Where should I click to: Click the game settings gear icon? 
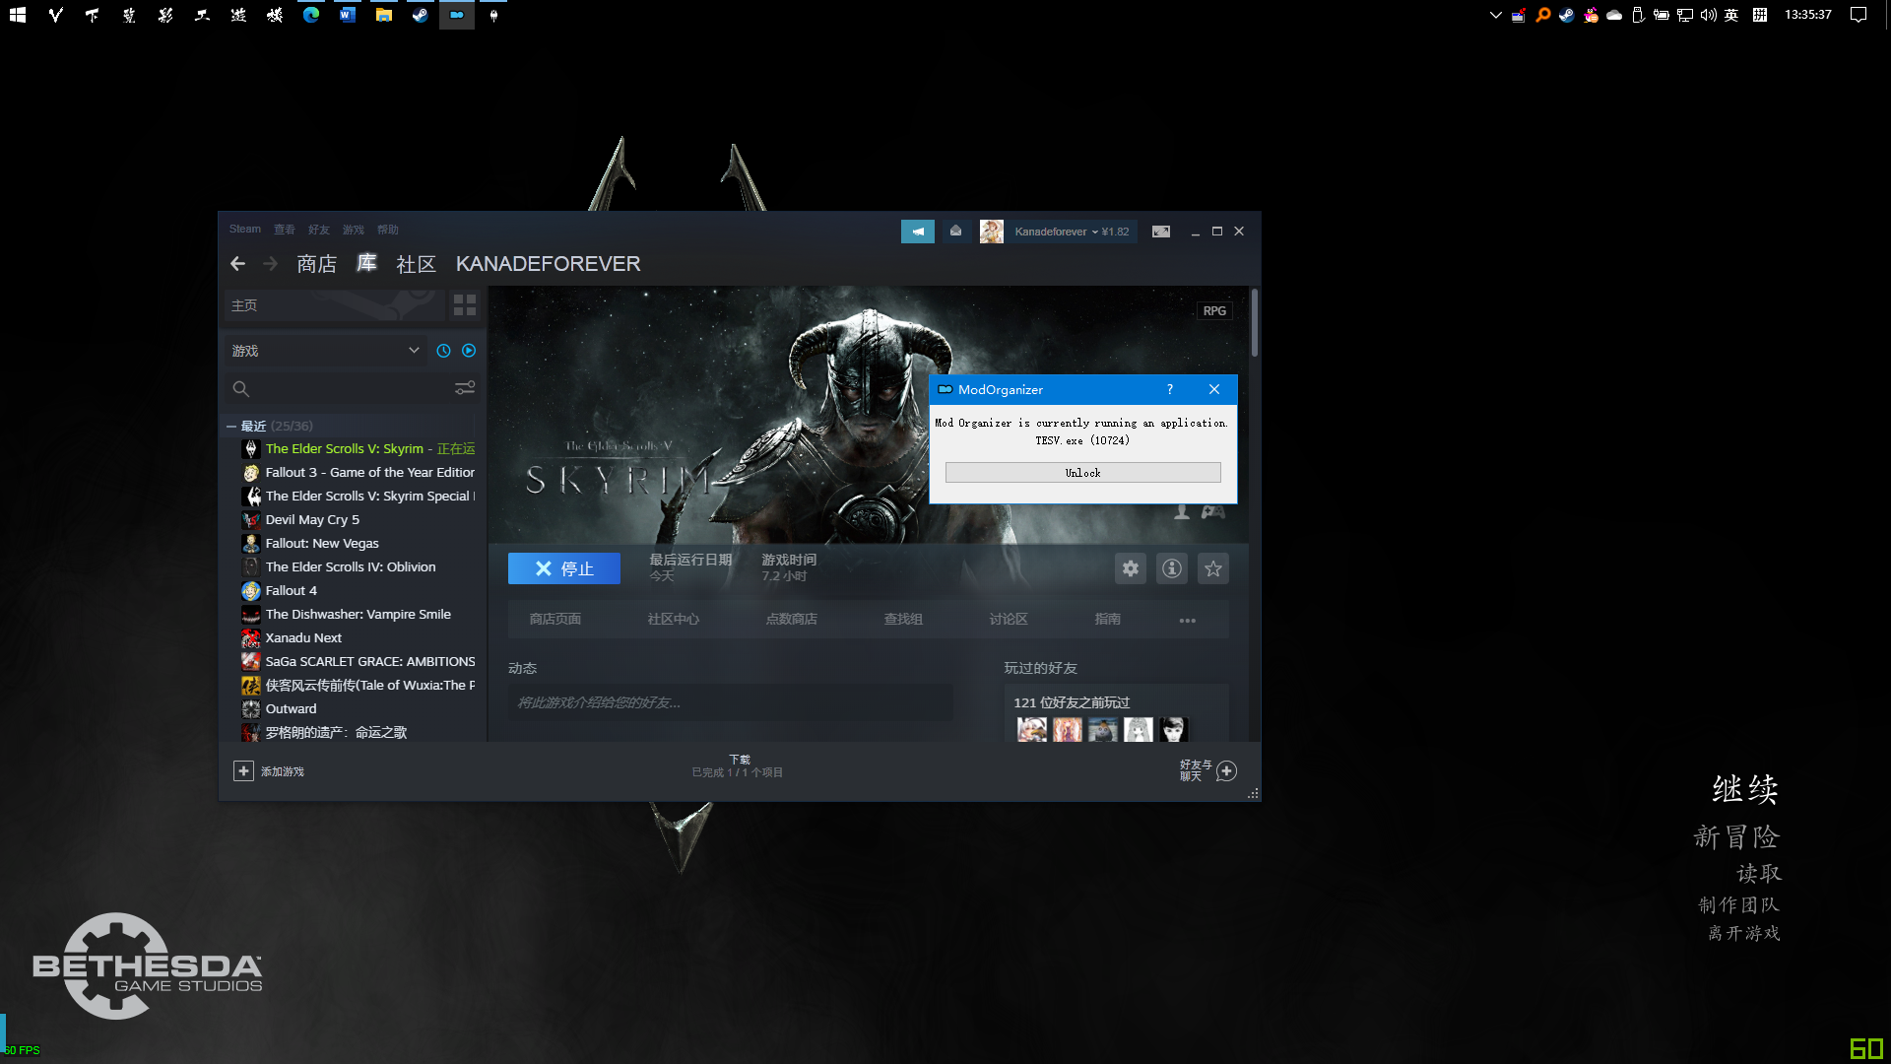[x=1130, y=568]
